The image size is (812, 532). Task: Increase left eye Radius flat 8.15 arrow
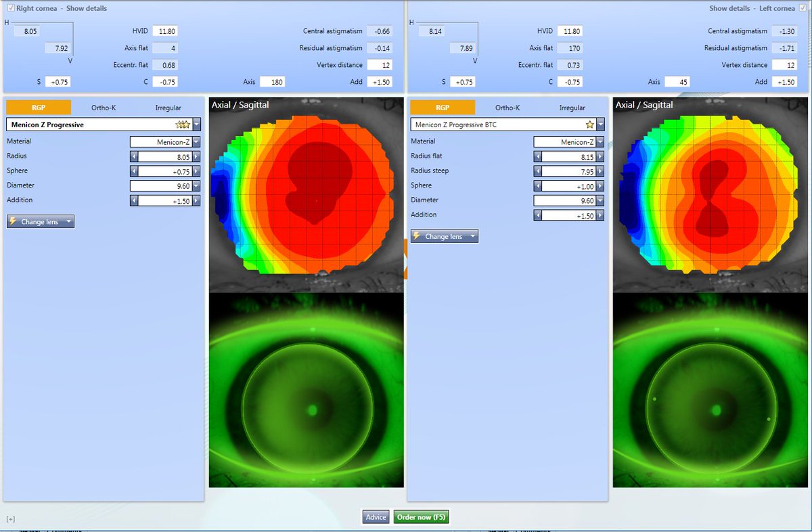tap(600, 156)
